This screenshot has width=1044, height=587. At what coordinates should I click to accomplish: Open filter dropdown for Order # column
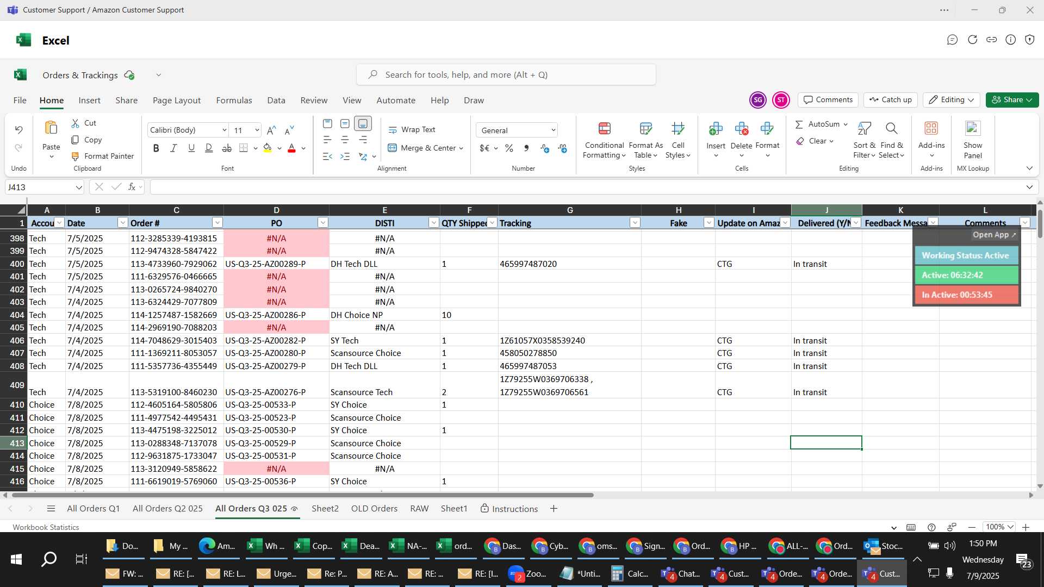click(217, 222)
